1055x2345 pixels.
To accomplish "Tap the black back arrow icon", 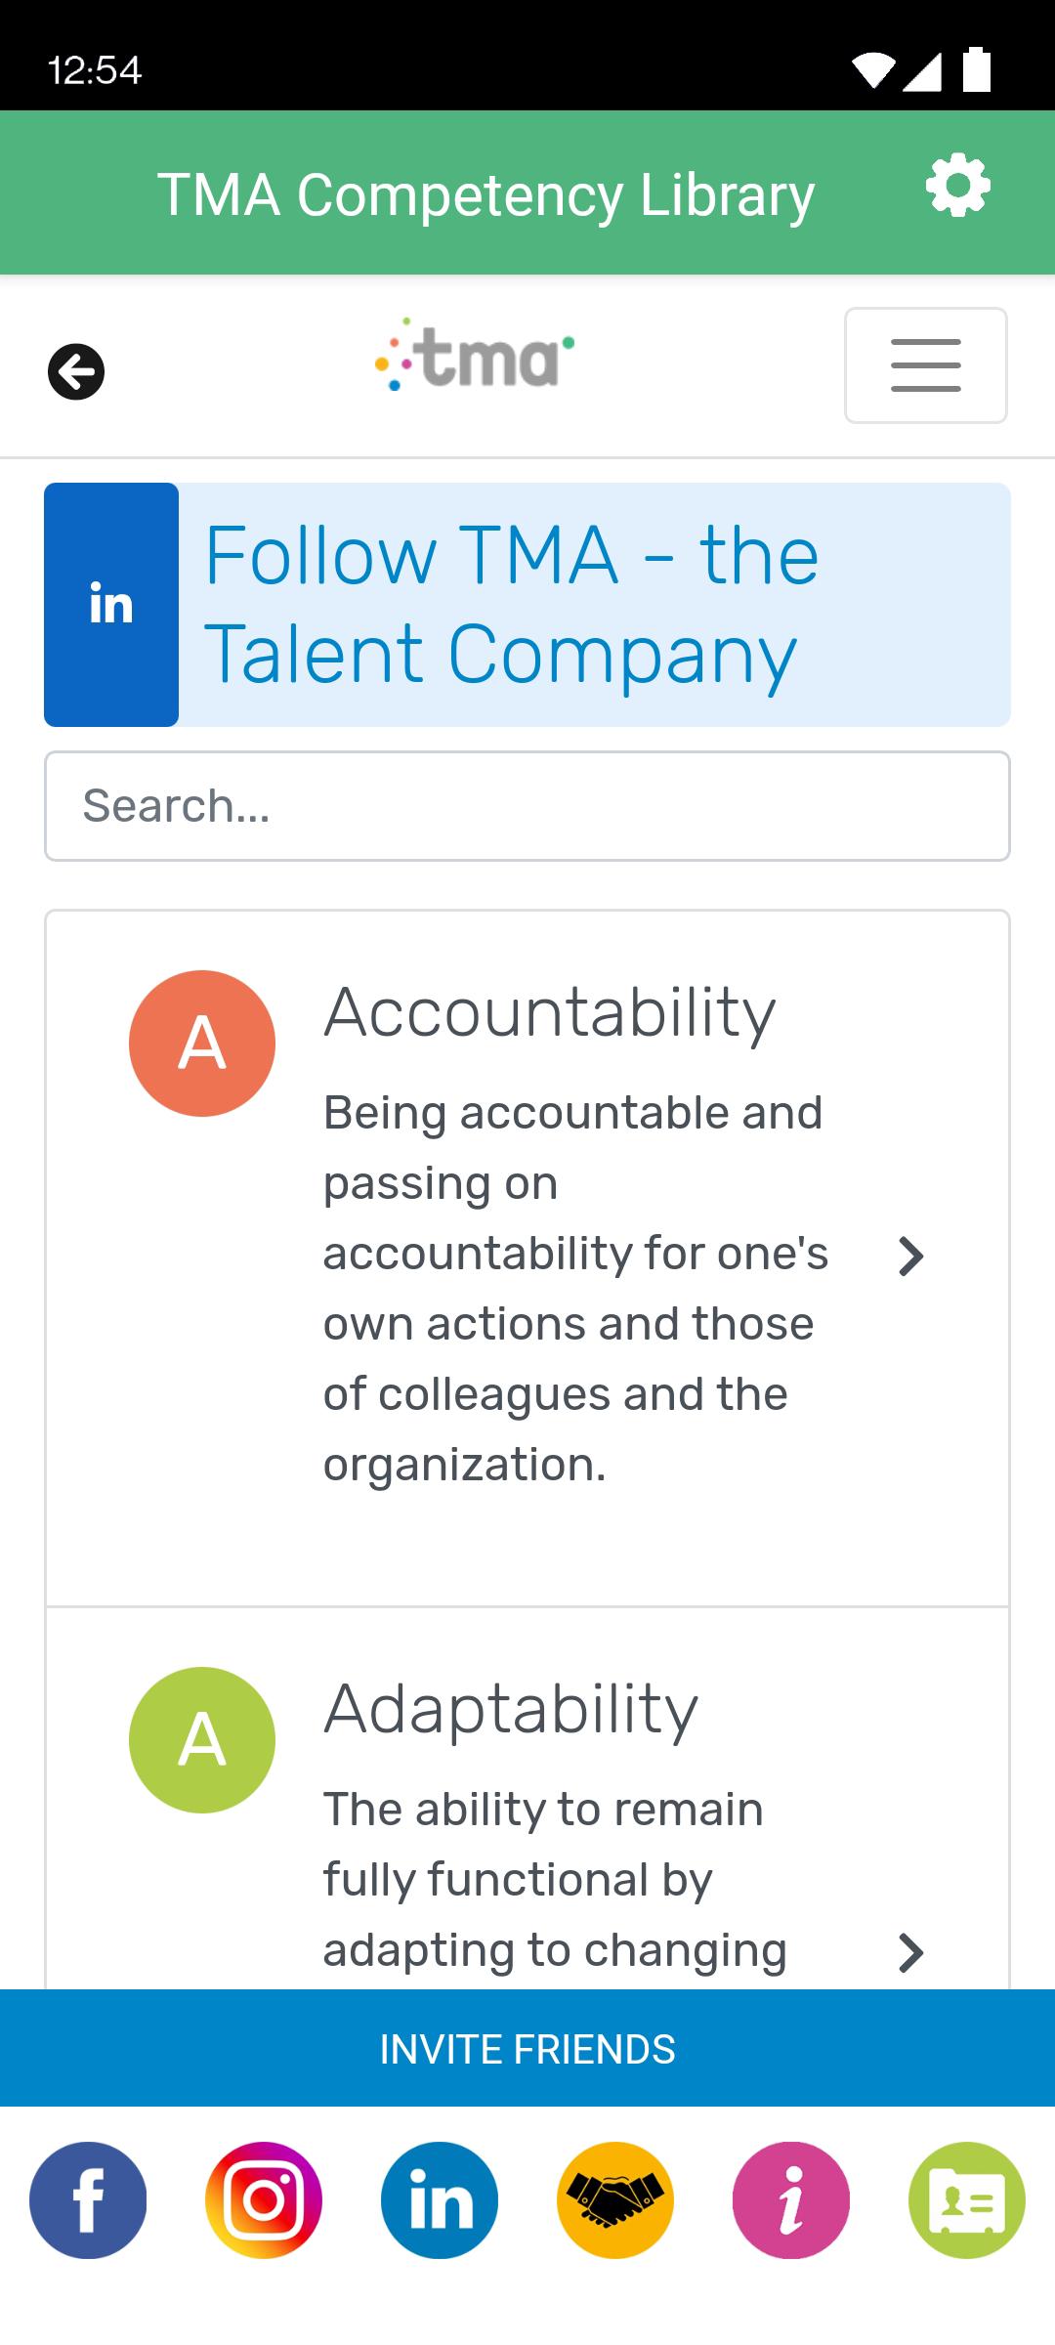I will click(x=76, y=372).
